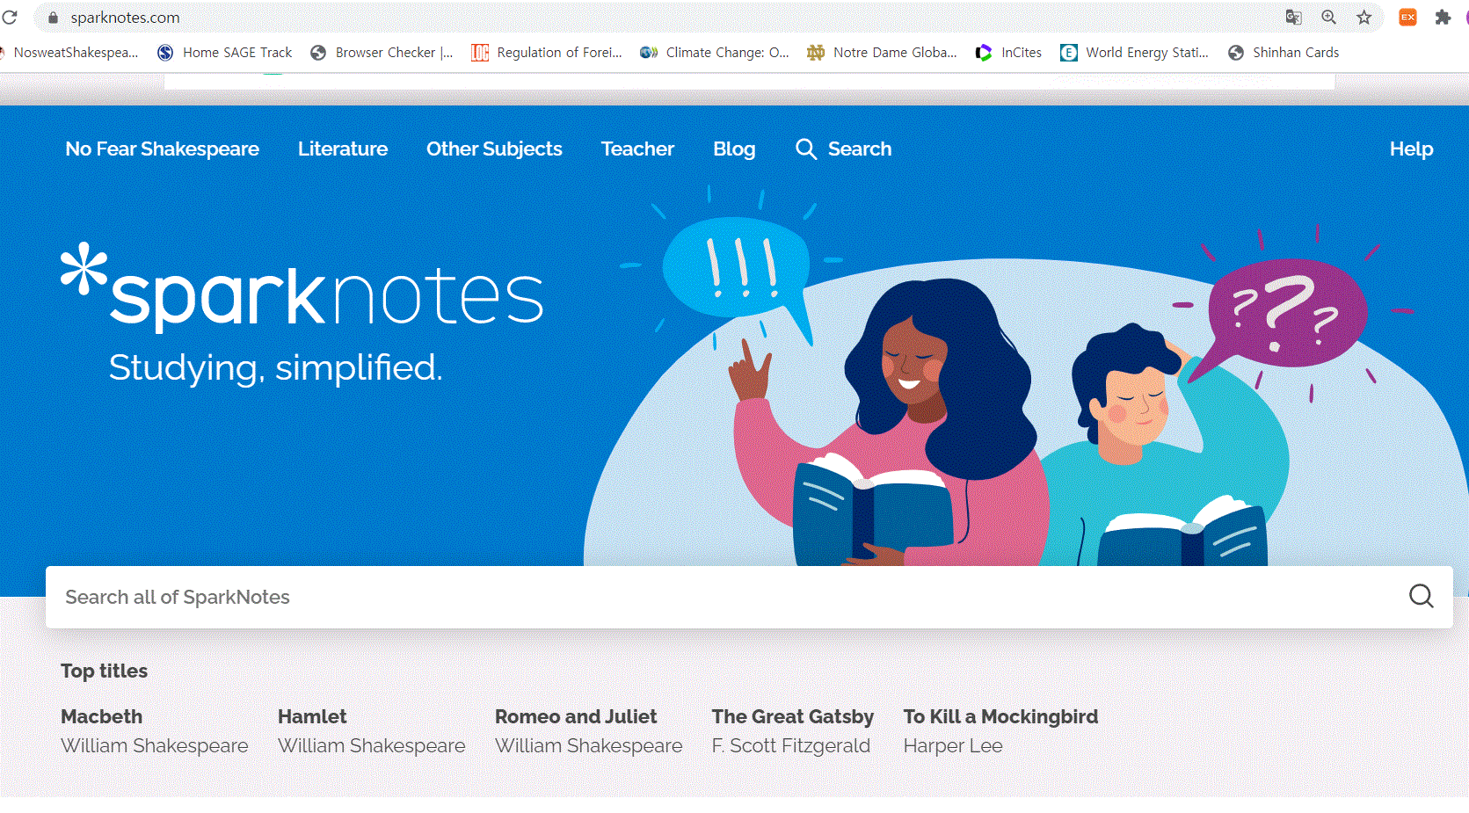Click the SparkNotes logo
The image size is (1469, 813).
[302, 290]
